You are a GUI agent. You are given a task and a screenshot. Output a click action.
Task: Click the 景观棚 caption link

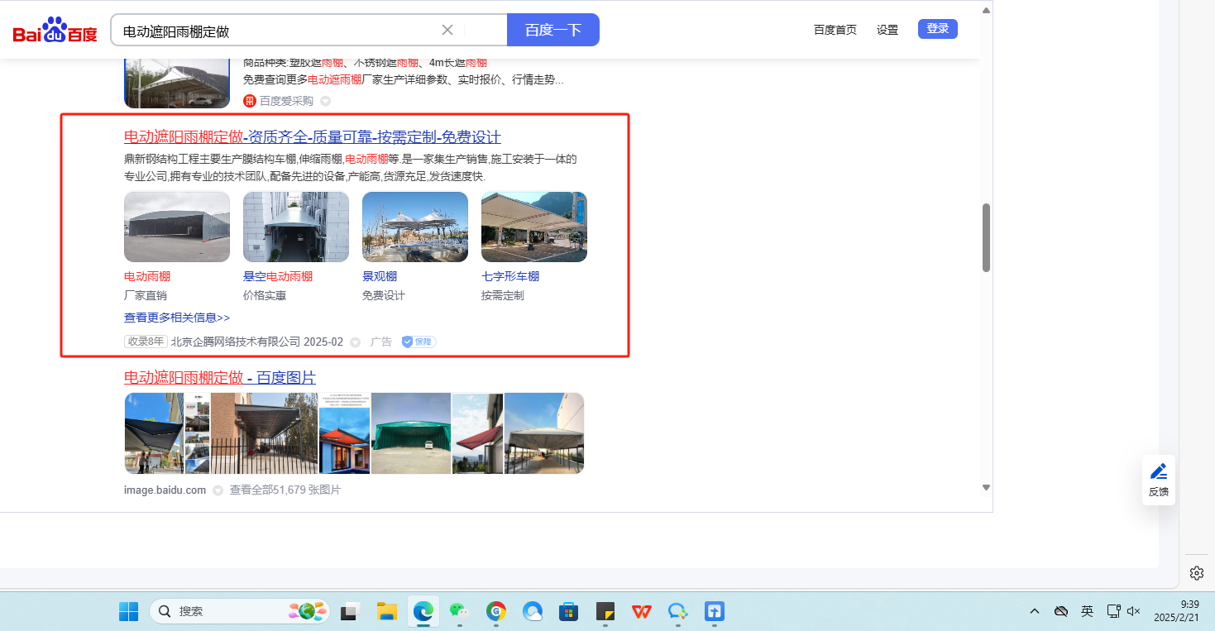pyautogui.click(x=380, y=276)
